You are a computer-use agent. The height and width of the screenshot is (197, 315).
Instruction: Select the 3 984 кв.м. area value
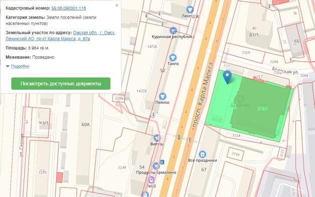[x=39, y=48]
